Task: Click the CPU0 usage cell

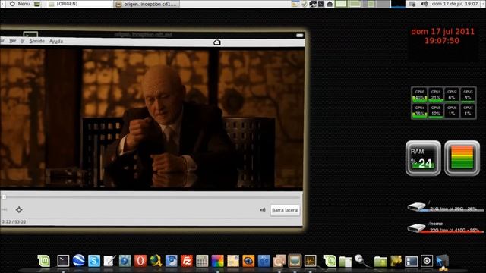Action: pyautogui.click(x=420, y=95)
